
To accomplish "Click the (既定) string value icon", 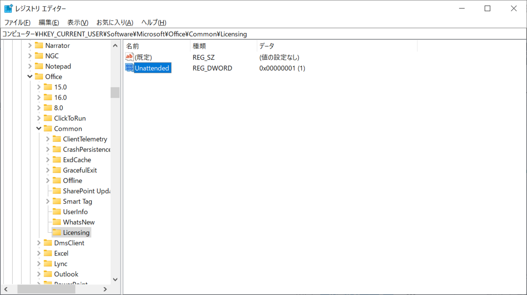I will [130, 57].
